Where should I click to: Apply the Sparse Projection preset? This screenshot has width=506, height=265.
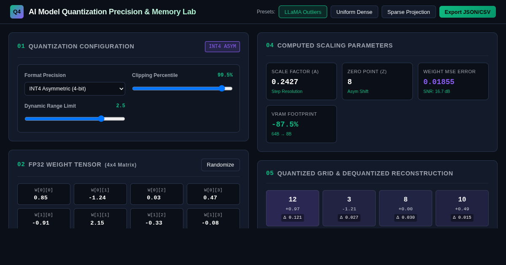tap(409, 12)
